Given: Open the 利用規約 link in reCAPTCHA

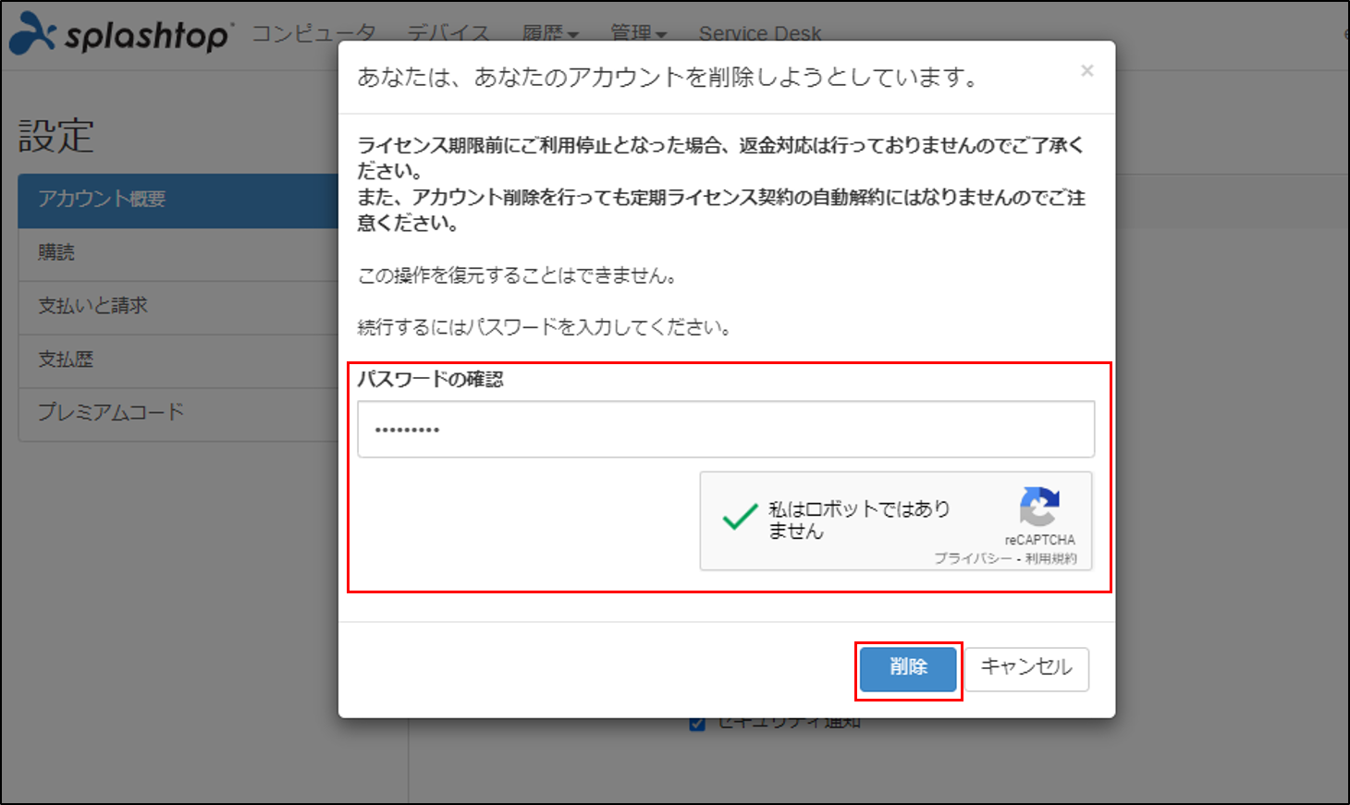Looking at the screenshot, I should 1051,559.
